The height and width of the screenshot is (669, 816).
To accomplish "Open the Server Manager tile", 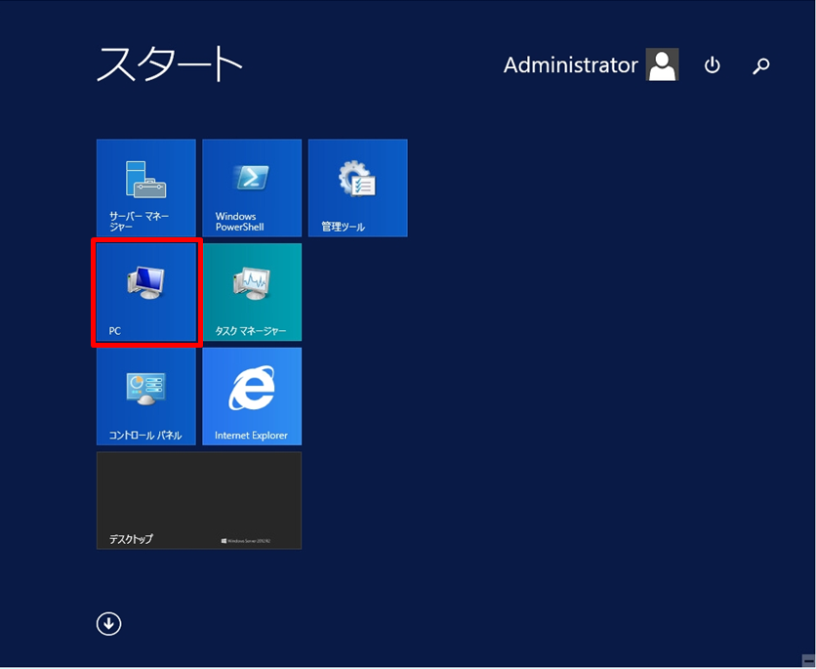I will tap(146, 188).
